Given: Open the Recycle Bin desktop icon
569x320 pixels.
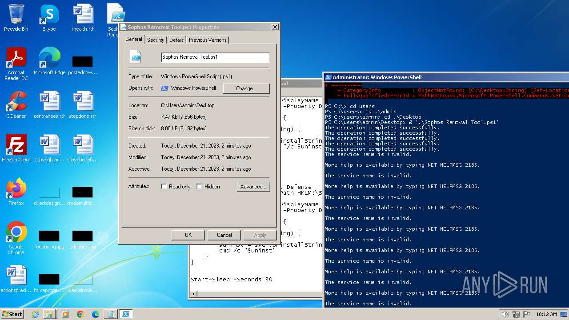Looking at the screenshot, I should click(16, 18).
